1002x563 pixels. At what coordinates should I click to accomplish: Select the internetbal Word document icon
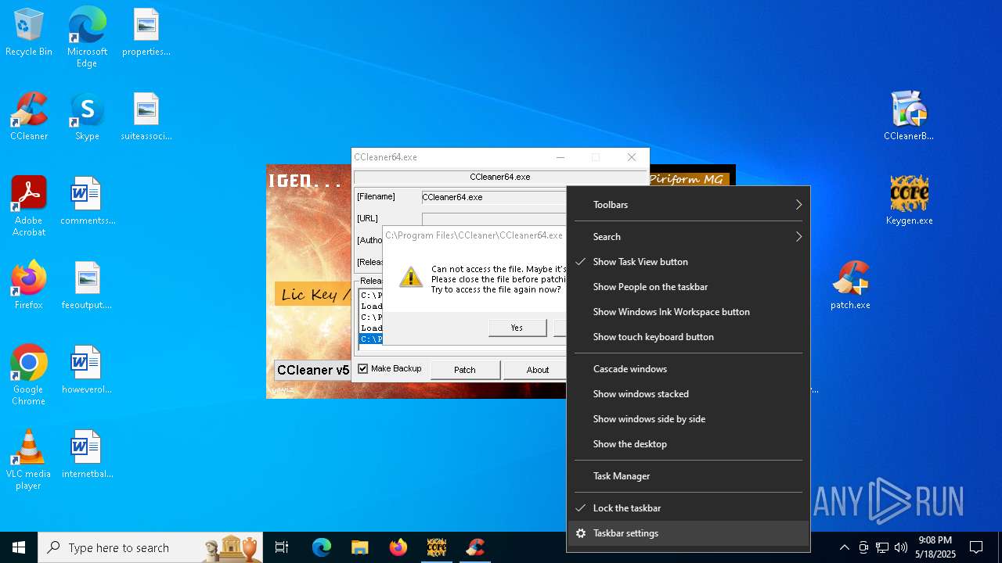pyautogui.click(x=87, y=454)
